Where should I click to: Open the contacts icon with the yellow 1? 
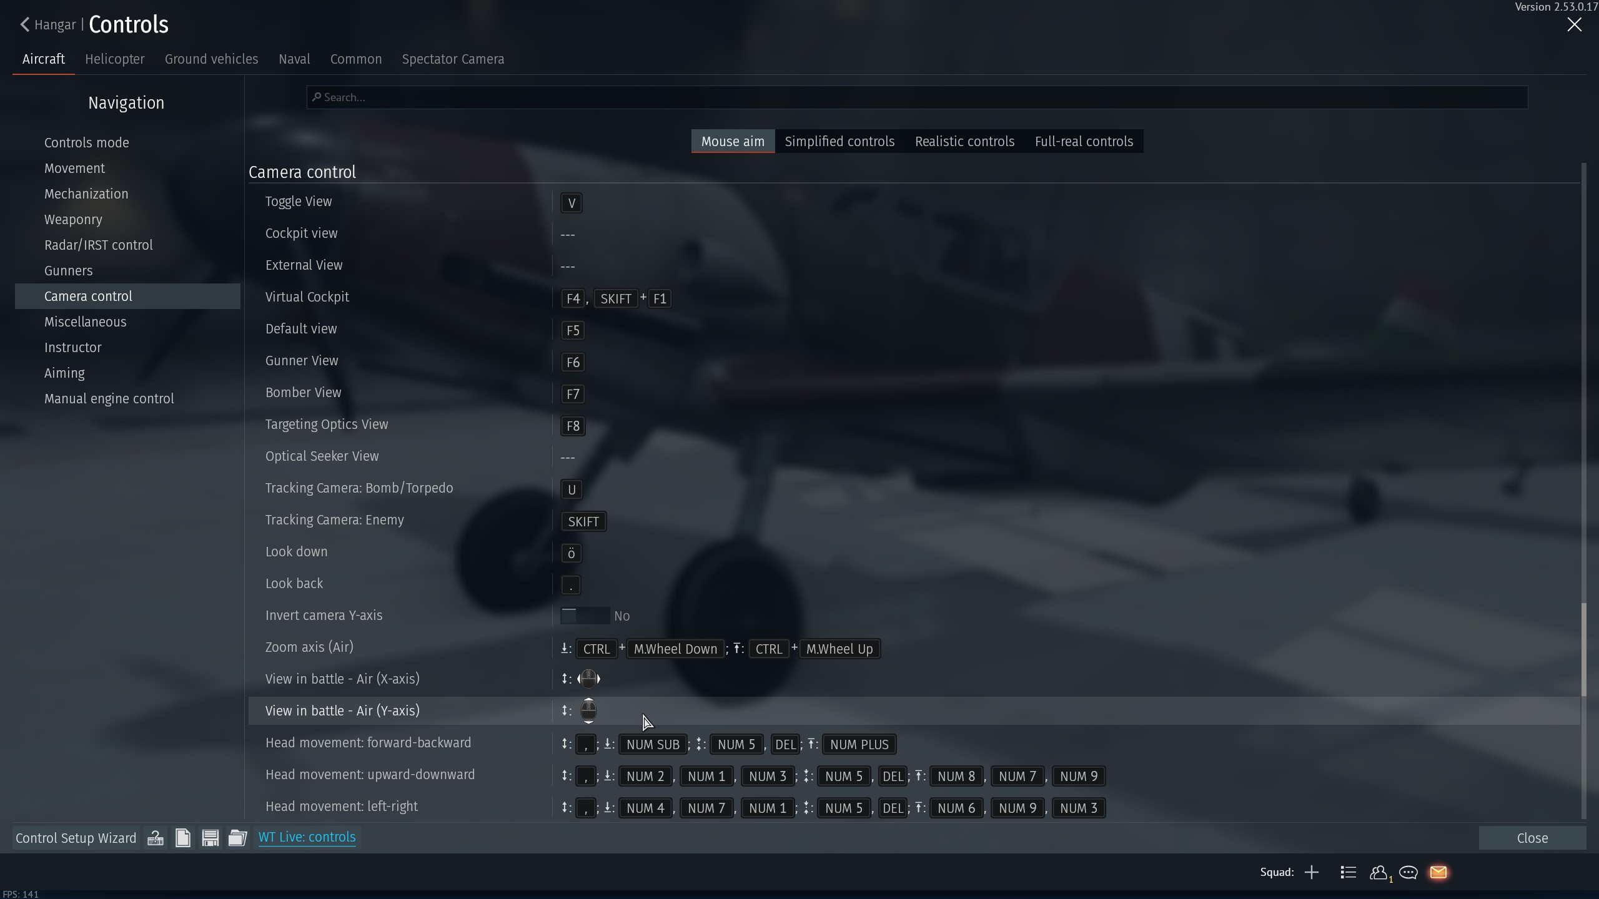1379,872
